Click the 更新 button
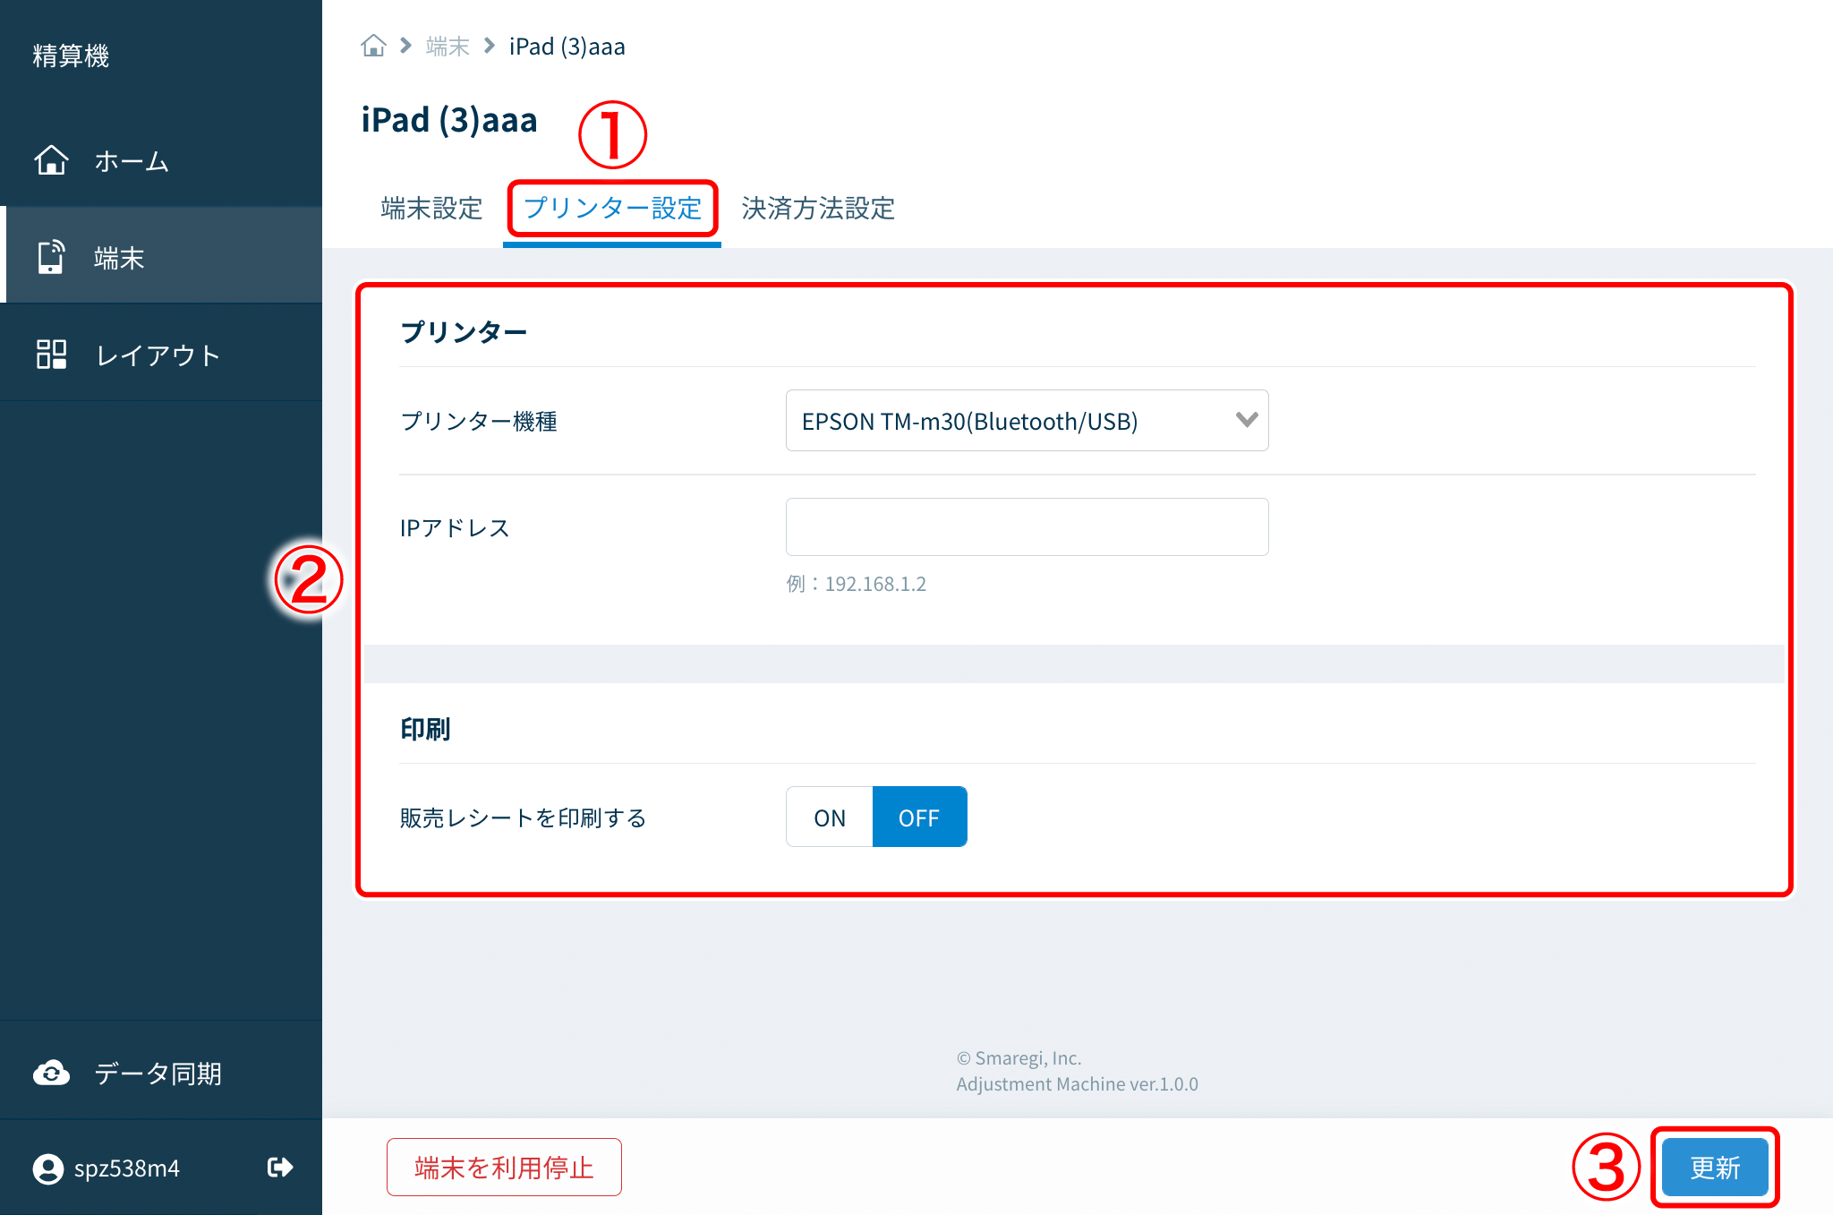Screen dimensions: 1833x1215 point(1715,1168)
